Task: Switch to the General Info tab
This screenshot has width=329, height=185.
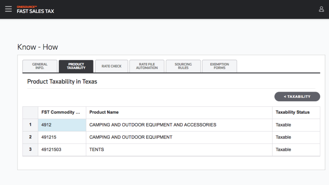Action: coord(39,66)
